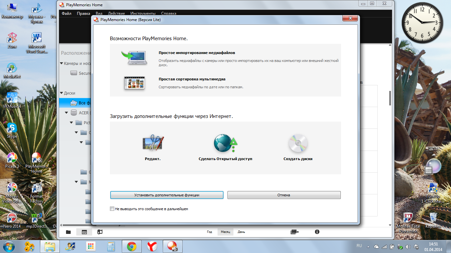Collapse the ACER drive tree node
The image size is (451, 253).
coord(67,113)
